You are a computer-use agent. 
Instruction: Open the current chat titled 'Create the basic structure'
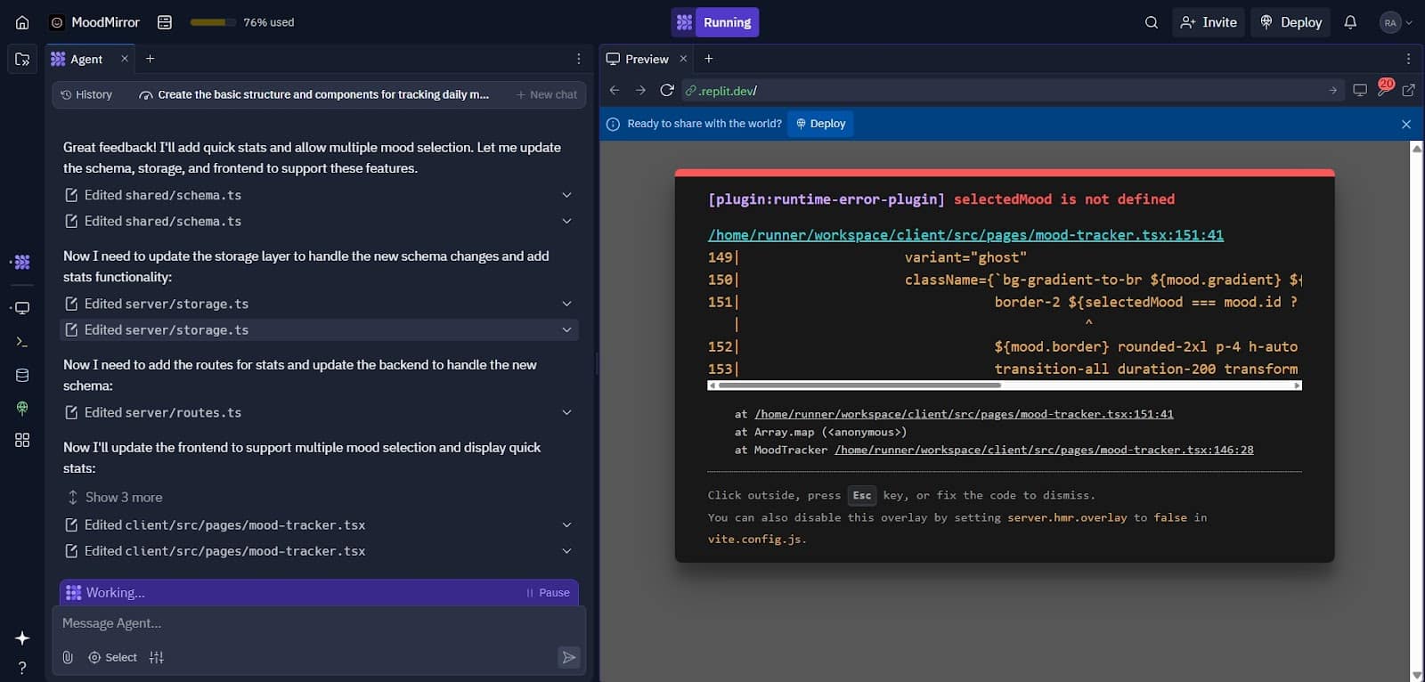coord(314,94)
